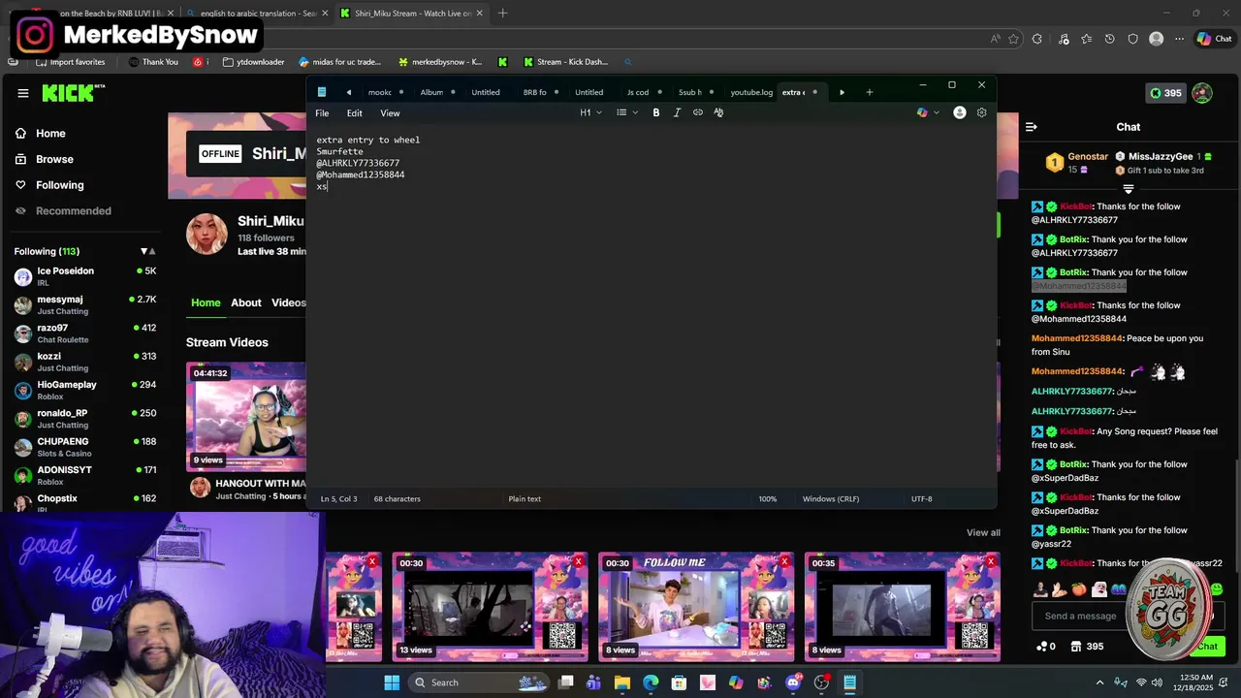Toggle italic formatting in Notepad
The image size is (1241, 698).
[x=677, y=112]
